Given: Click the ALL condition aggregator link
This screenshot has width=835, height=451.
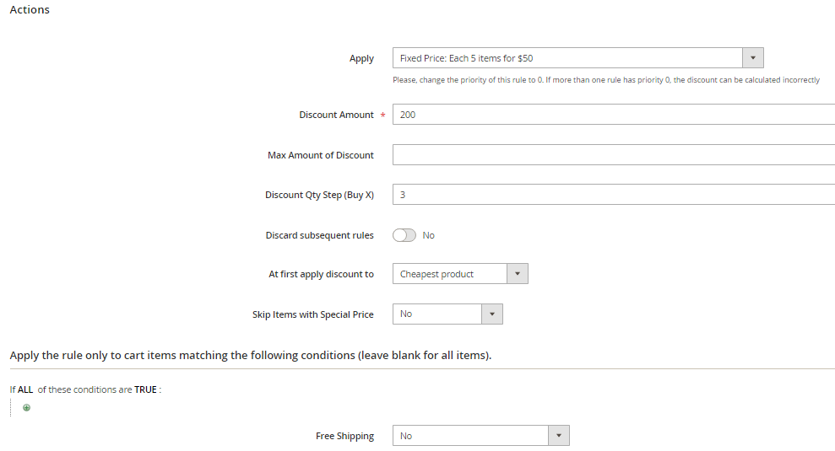Looking at the screenshot, I should pos(26,389).
